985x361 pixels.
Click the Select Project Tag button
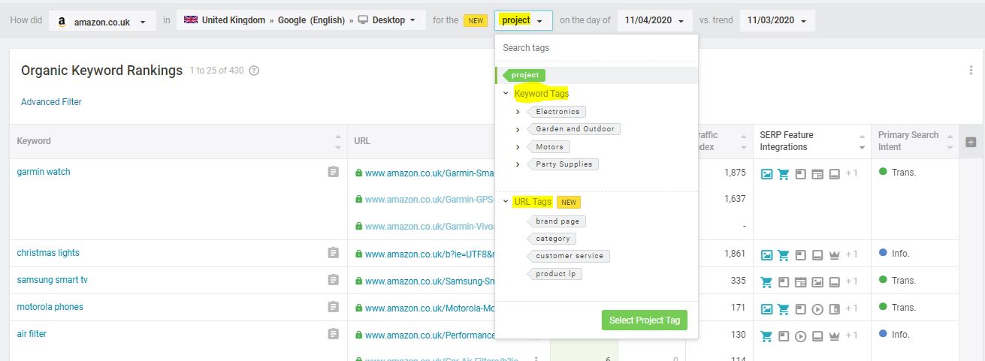(645, 320)
